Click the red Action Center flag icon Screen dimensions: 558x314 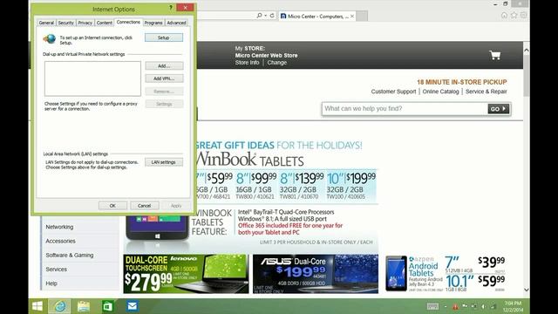pyautogui.click(x=455, y=306)
